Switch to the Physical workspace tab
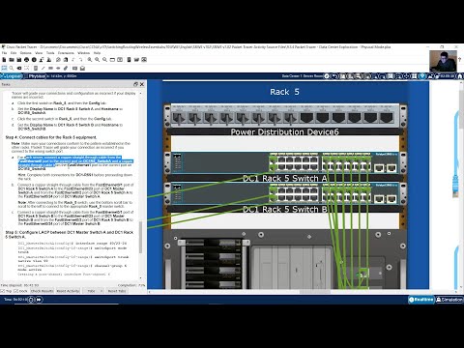The width and height of the screenshot is (464, 348). point(37,76)
